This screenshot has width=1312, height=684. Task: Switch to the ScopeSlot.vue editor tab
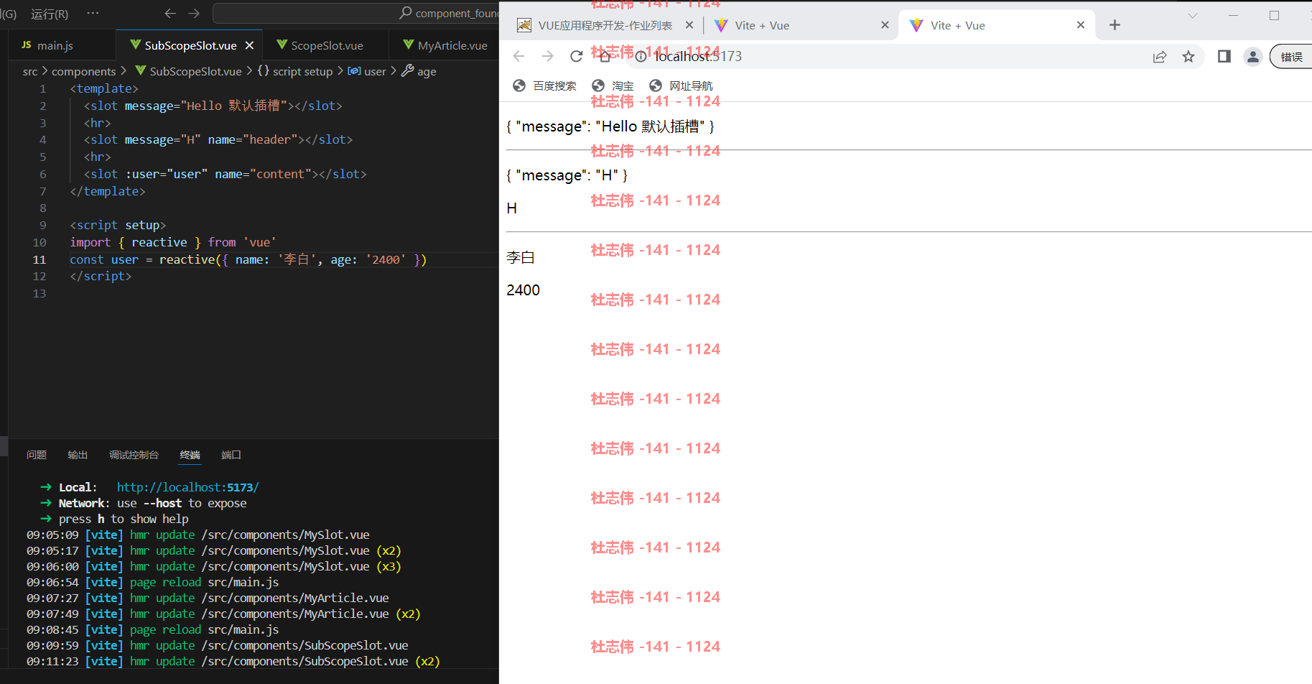tap(326, 45)
